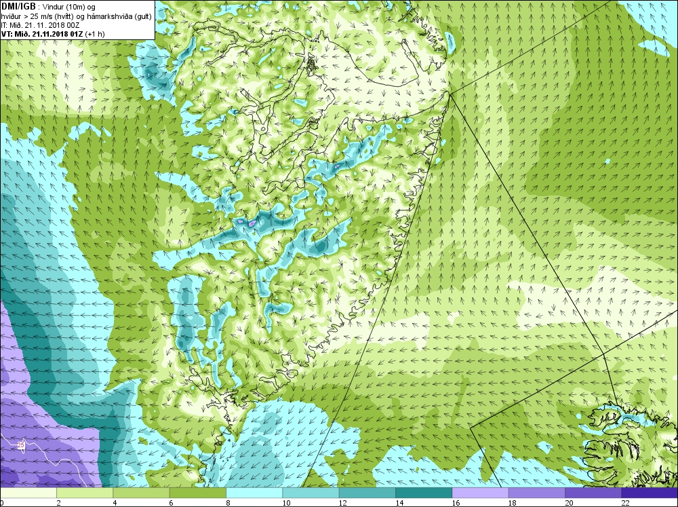Click the light purple 16–18 m/s legend swatch
This screenshot has width=678, height=507.
point(480,493)
